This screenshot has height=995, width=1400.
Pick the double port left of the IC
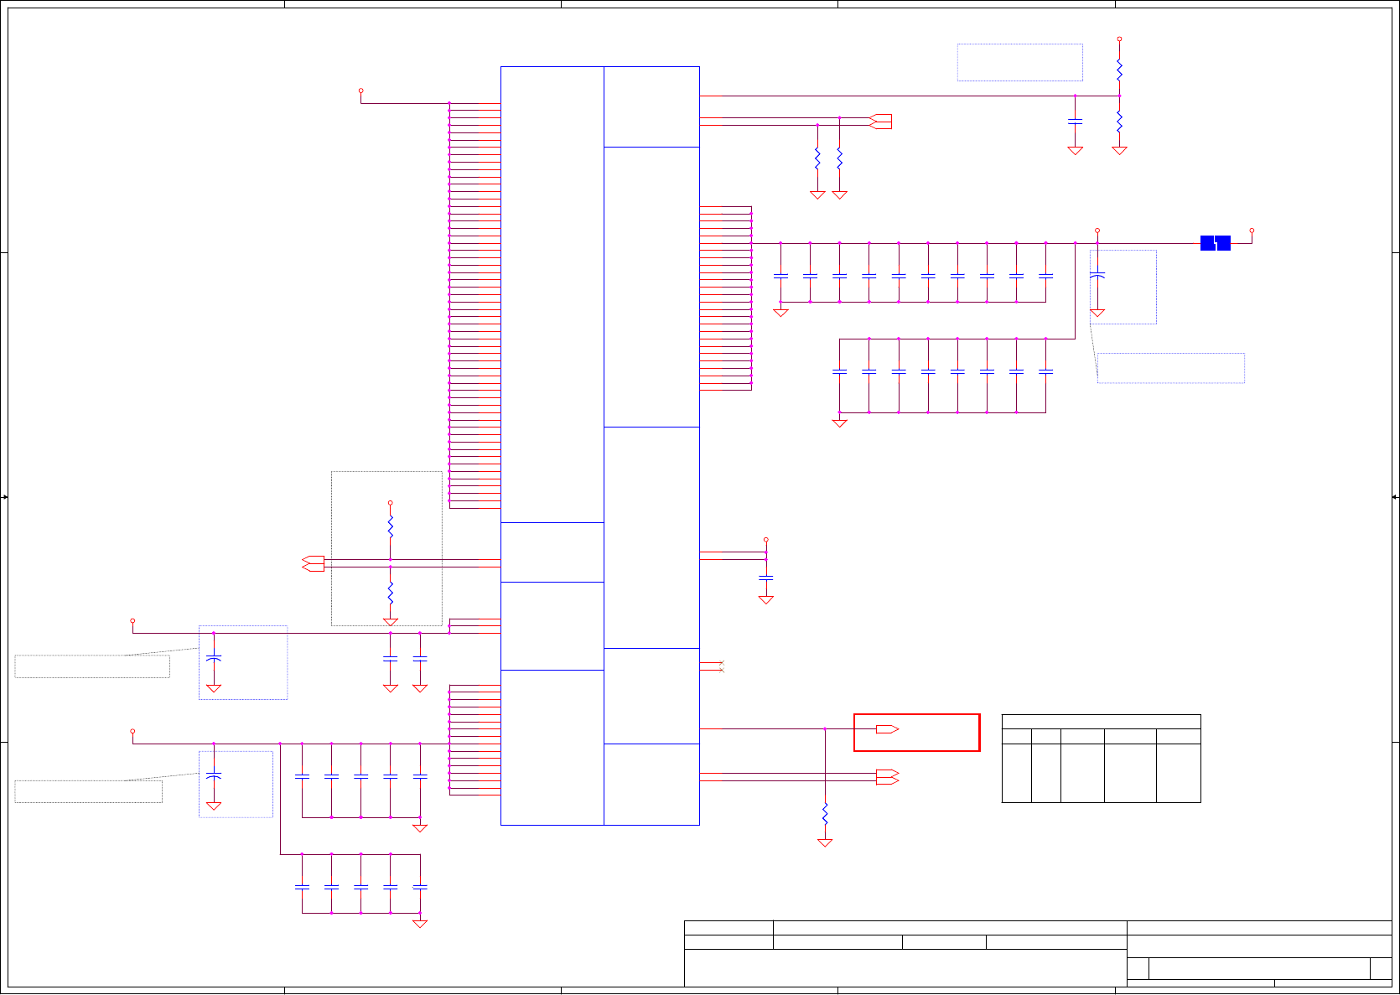tap(313, 563)
